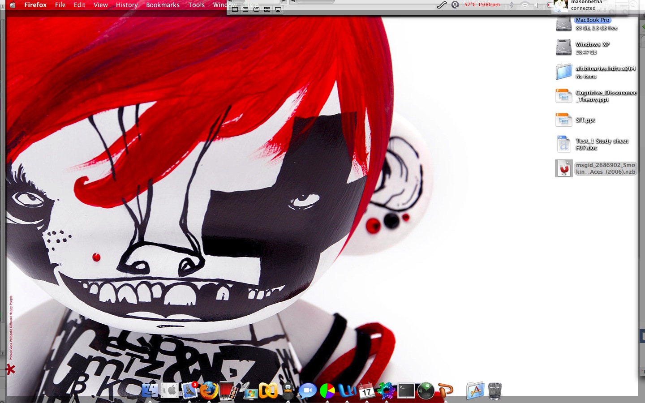Launch System Preferences from the Dock

click(170, 390)
